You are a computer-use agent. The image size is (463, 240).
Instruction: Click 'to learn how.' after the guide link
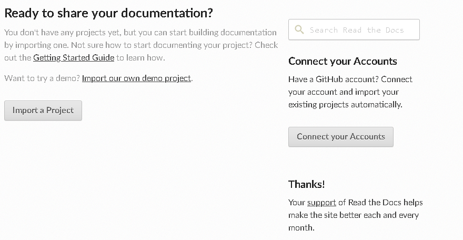click(x=140, y=57)
